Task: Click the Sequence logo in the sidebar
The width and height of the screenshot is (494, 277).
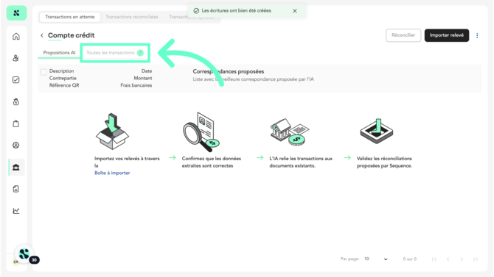Action: coord(16,13)
